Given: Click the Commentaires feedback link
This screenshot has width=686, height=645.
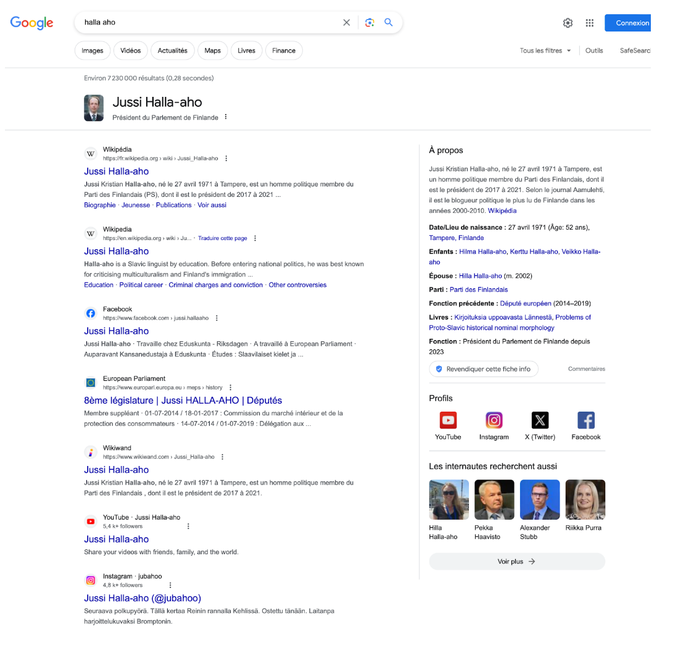Looking at the screenshot, I should 586,369.
